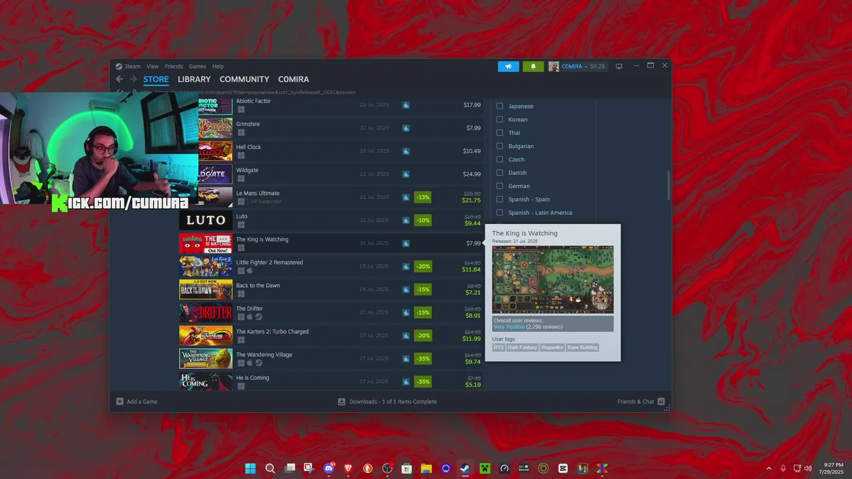This screenshot has height=479, width=852.
Task: Open the Luto game thumbnail
Action: (x=206, y=220)
